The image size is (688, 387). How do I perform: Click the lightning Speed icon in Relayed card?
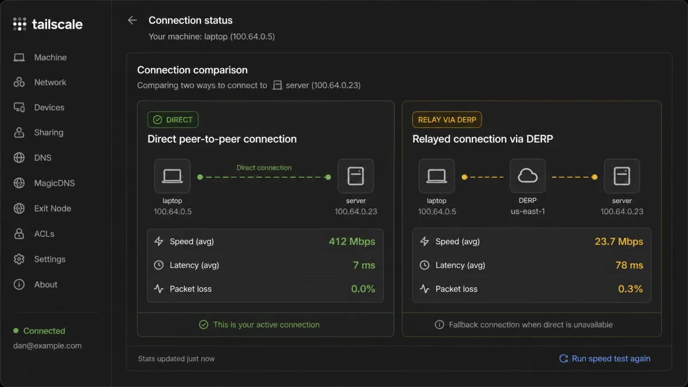point(424,241)
